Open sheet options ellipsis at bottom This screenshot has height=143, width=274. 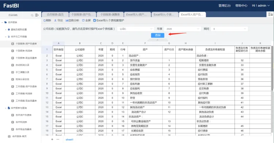[58, 139]
